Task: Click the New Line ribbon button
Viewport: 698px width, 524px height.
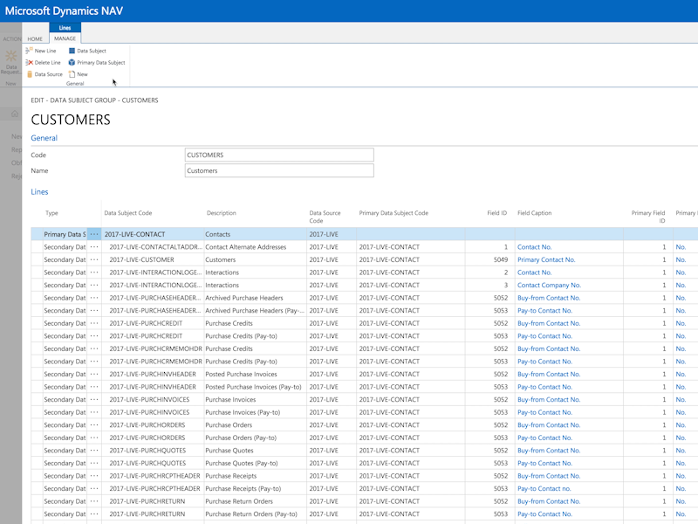Action: tap(41, 51)
